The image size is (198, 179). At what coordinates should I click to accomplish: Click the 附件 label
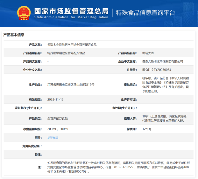pos(38,137)
